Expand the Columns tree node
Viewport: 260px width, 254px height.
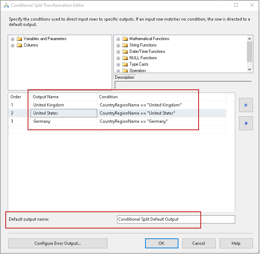13,45
